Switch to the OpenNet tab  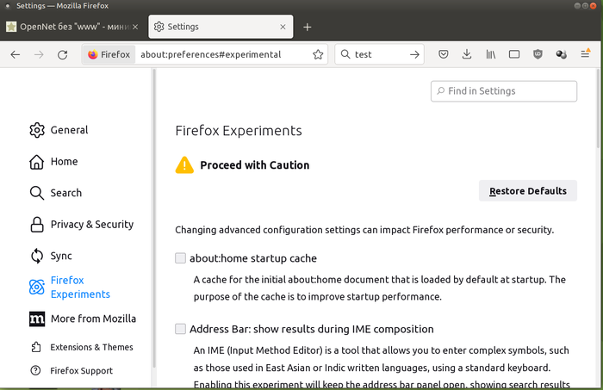[x=73, y=27]
